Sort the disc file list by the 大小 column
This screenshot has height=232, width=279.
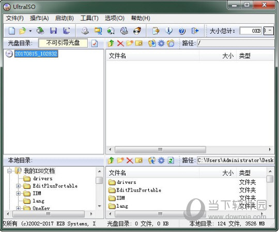pyautogui.click(x=218, y=56)
